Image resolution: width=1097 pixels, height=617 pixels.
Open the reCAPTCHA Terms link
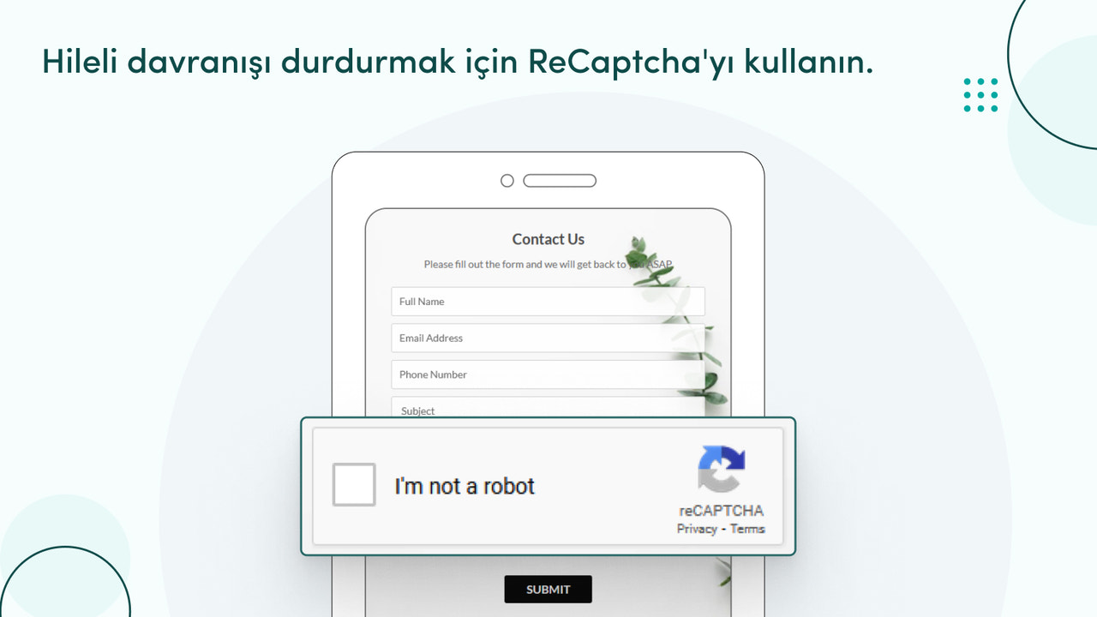(747, 529)
